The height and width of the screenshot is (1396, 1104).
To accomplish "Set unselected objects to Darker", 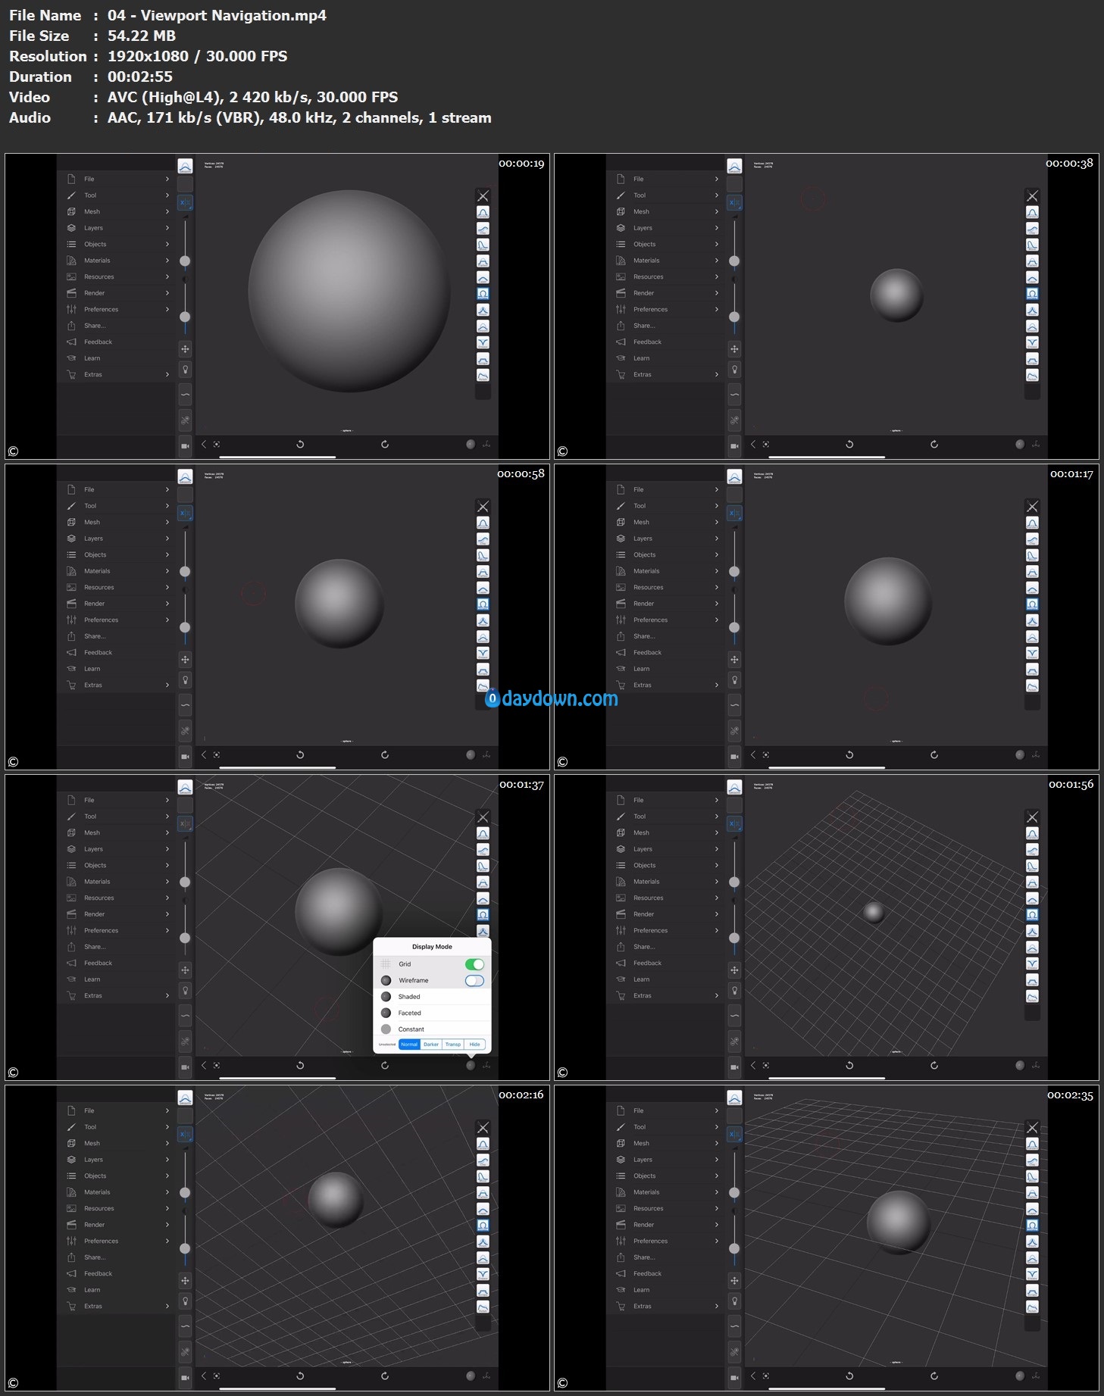I will pyautogui.click(x=431, y=1045).
